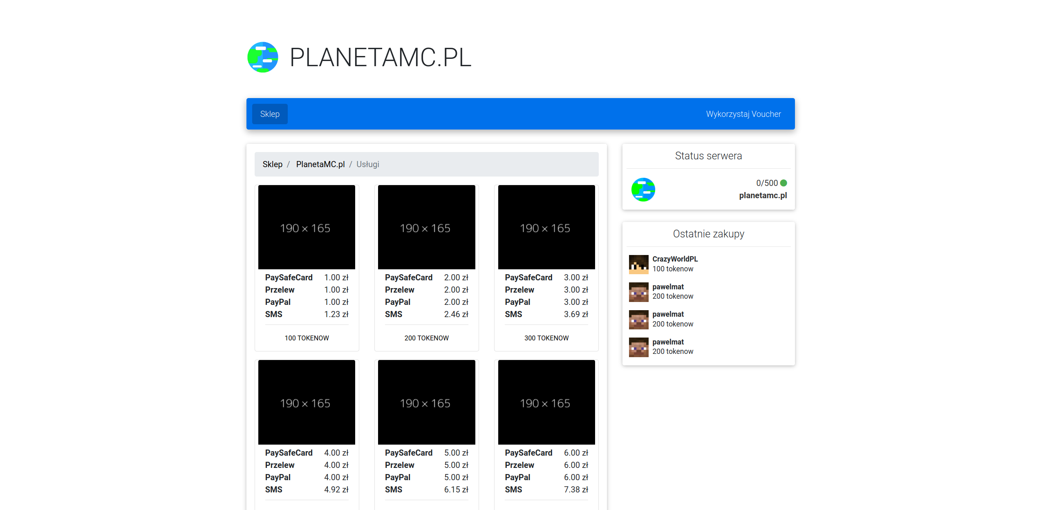1041x510 pixels.
Task: Click the 100 TOKENOW label
Action: tap(307, 338)
